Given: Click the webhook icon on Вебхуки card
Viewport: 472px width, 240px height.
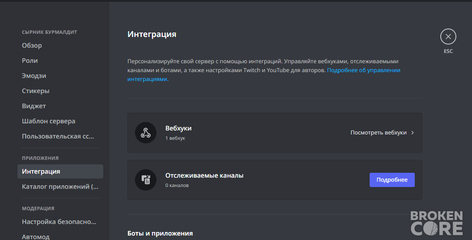Looking at the screenshot, I should click(x=146, y=133).
